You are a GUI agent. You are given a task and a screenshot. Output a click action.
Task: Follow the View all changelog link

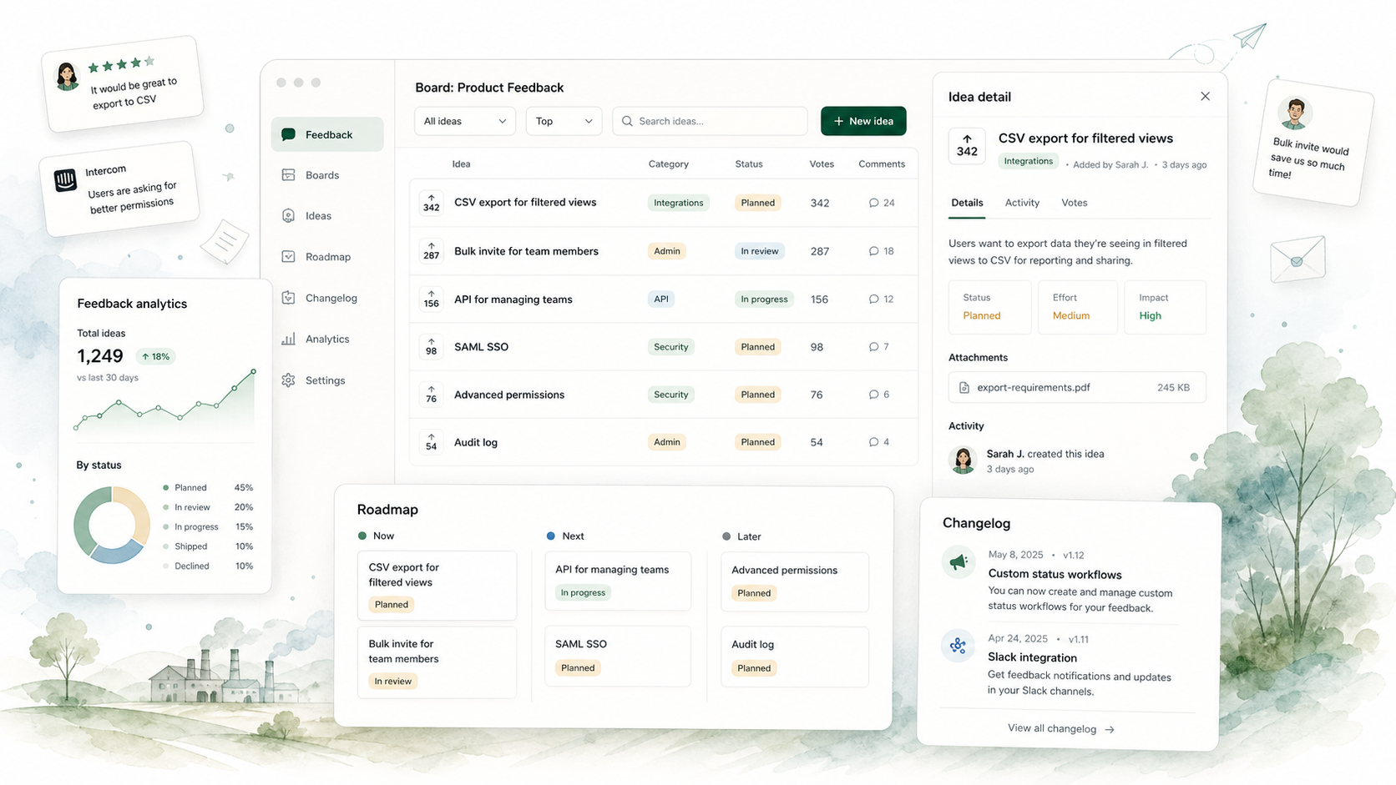(x=1061, y=729)
